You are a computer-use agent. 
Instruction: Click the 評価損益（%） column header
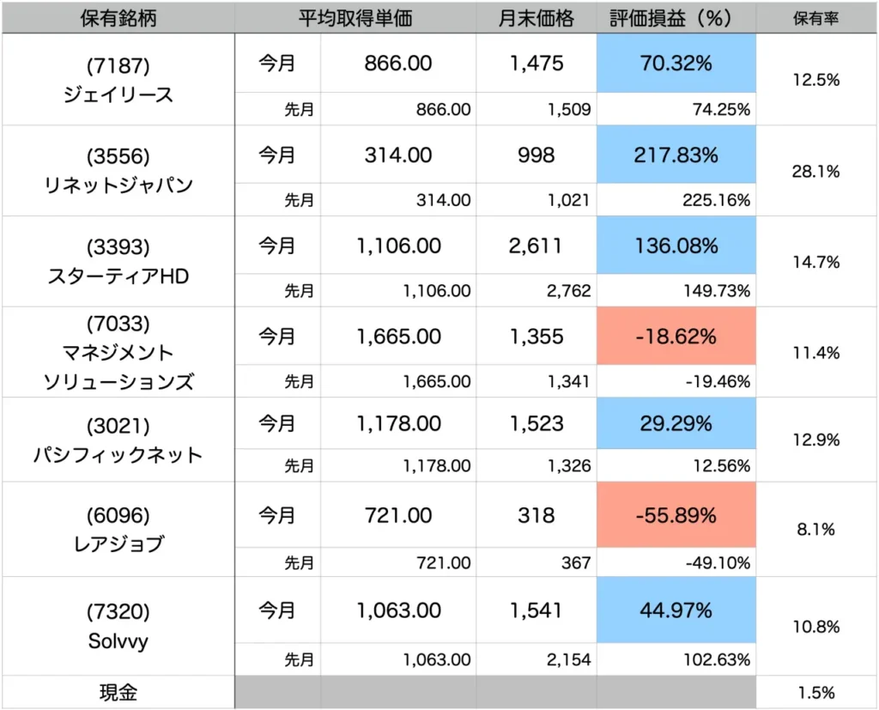(676, 18)
